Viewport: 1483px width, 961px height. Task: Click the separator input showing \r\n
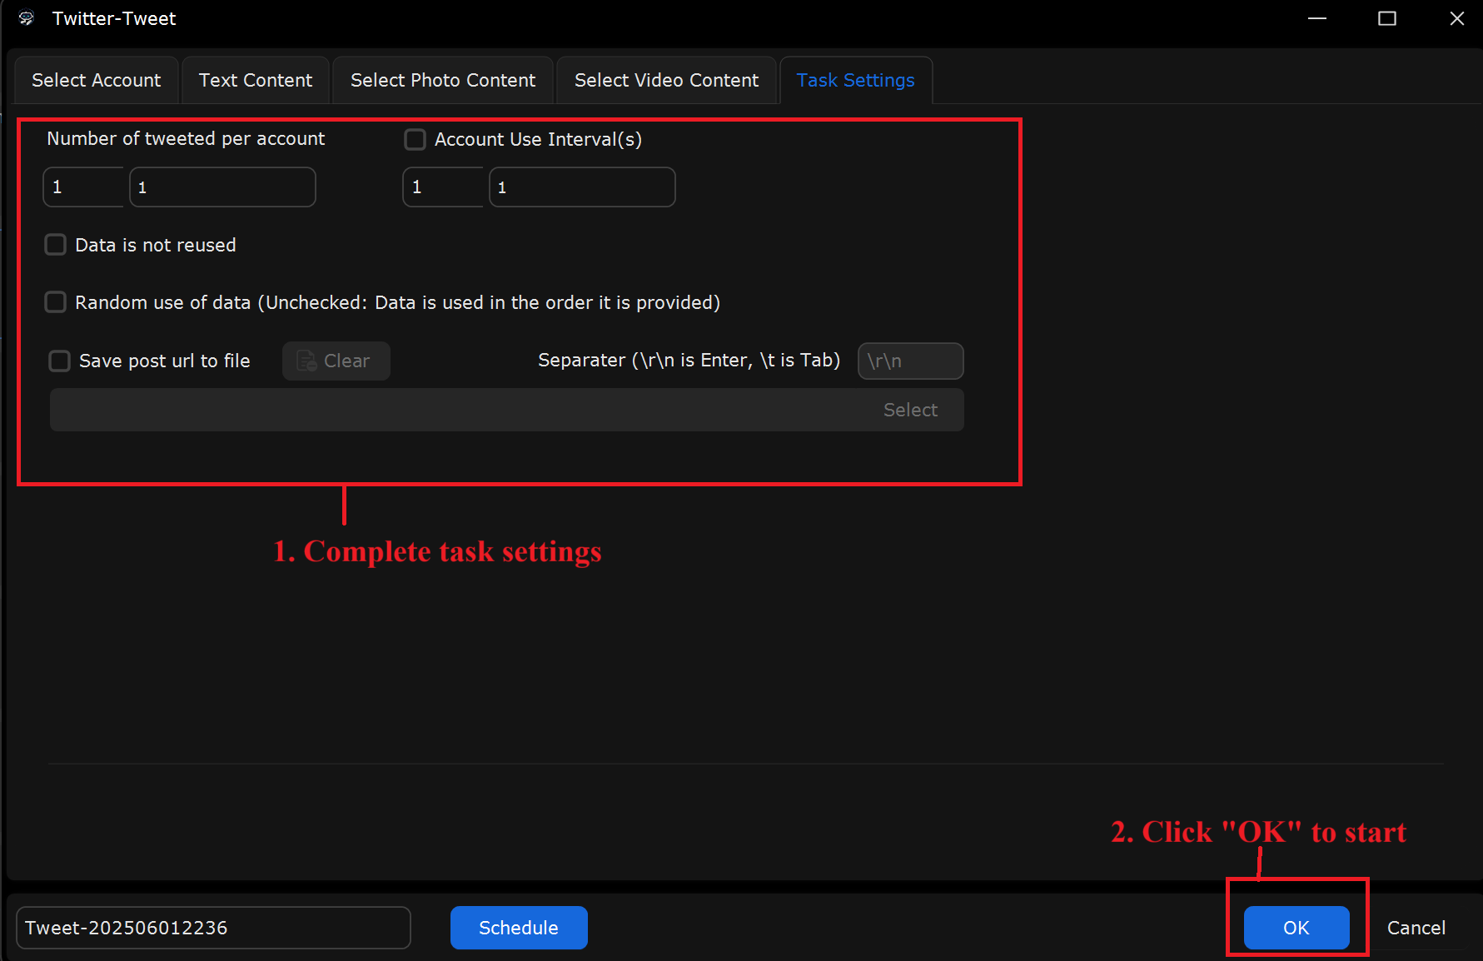(911, 361)
